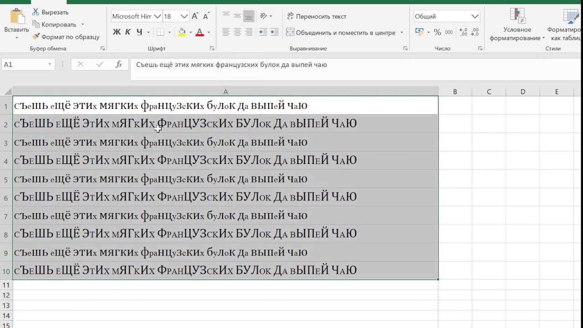Center text horizontally
The image size is (583, 328).
(x=237, y=32)
